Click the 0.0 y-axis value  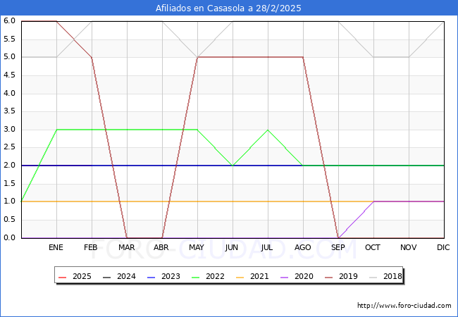coord(9,237)
